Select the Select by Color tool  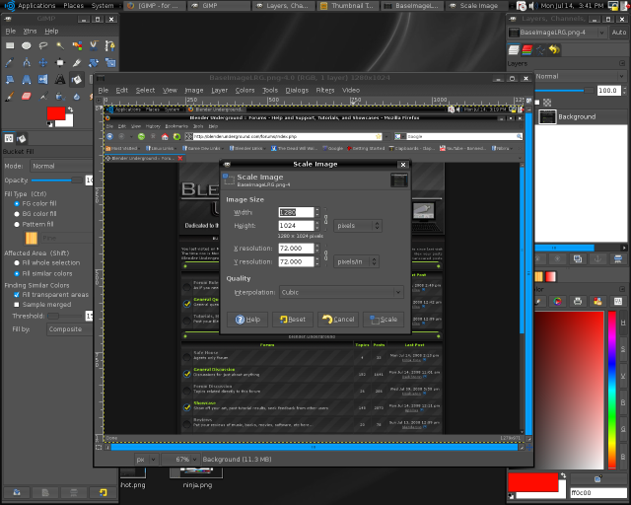(77, 45)
